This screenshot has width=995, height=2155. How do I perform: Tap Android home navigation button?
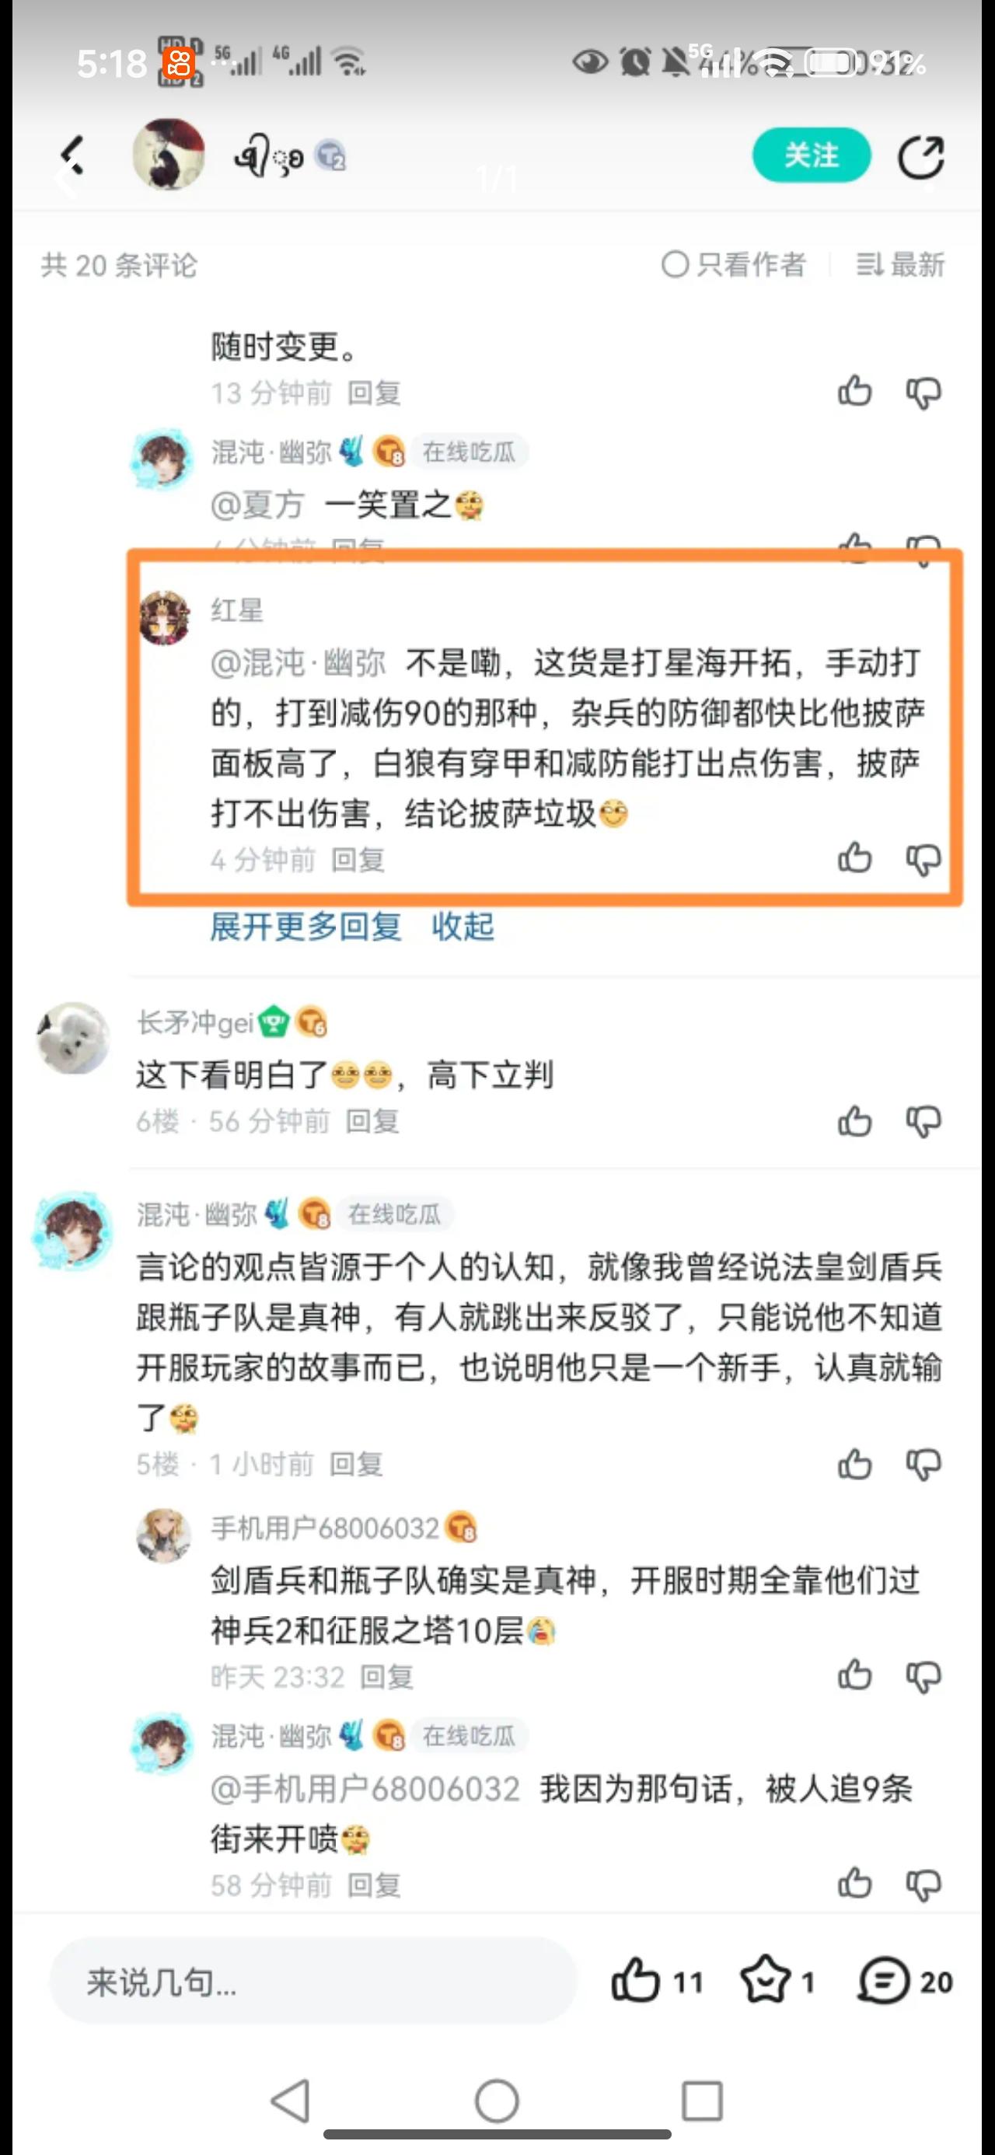497,2101
